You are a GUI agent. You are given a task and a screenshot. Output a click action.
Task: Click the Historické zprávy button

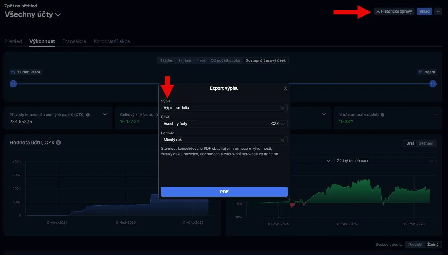(x=394, y=11)
